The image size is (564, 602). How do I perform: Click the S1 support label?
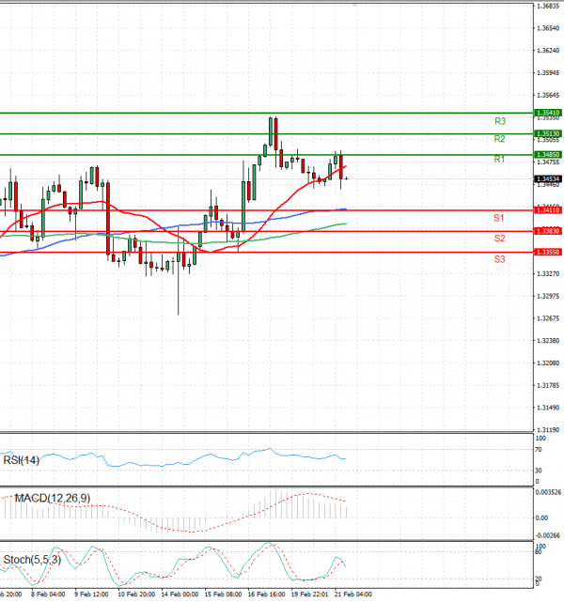coord(500,218)
